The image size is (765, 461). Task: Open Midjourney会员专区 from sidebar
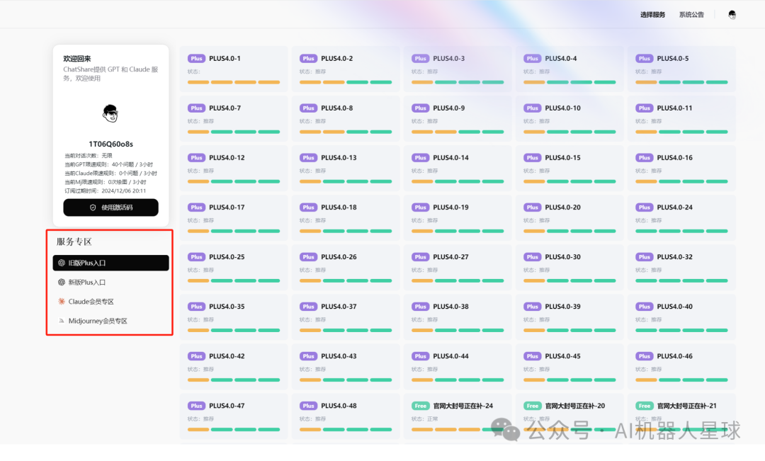point(98,321)
